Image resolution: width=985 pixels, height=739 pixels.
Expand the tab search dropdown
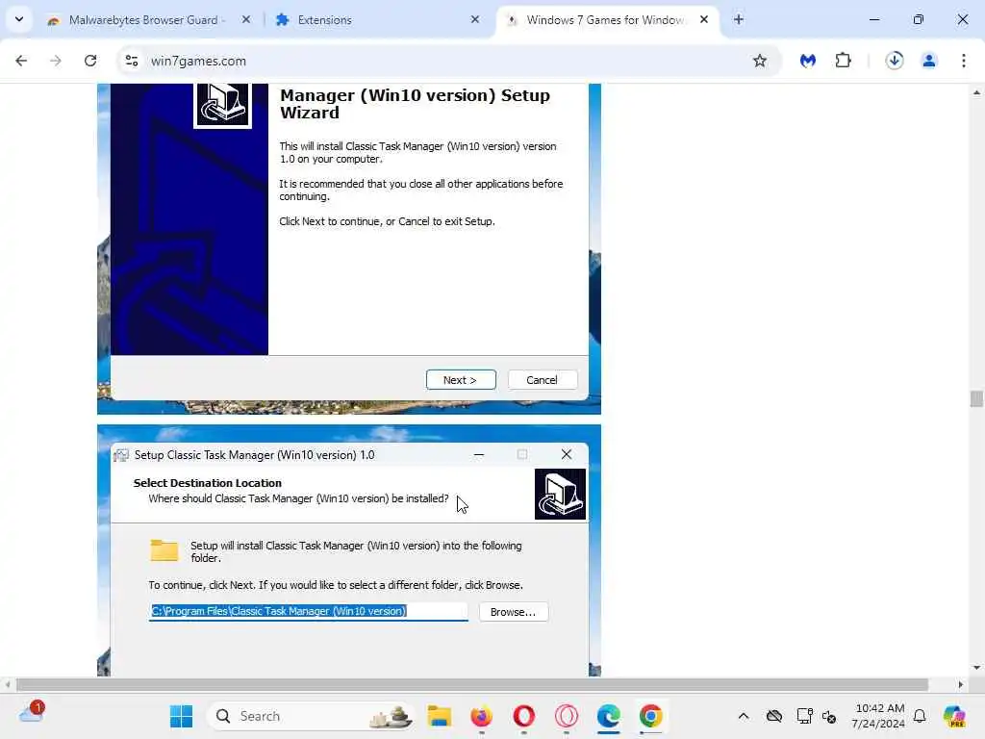coord(19,19)
